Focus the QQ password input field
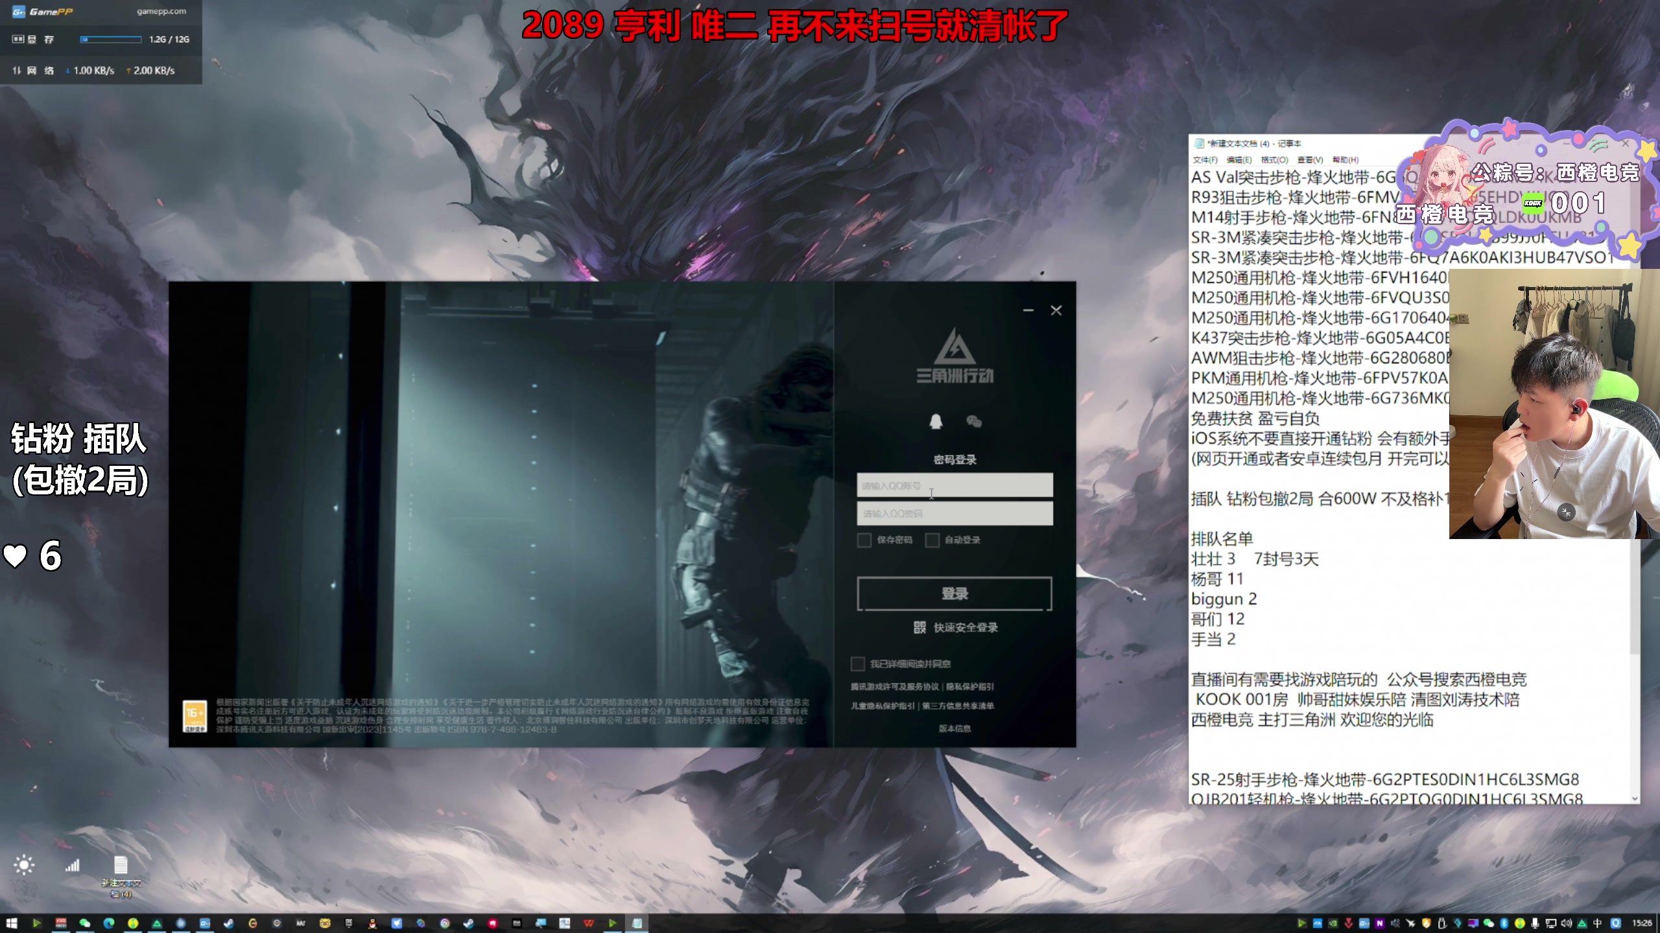This screenshot has width=1660, height=933. tap(954, 513)
